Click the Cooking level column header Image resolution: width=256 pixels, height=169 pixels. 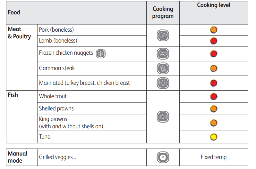click(x=214, y=5)
